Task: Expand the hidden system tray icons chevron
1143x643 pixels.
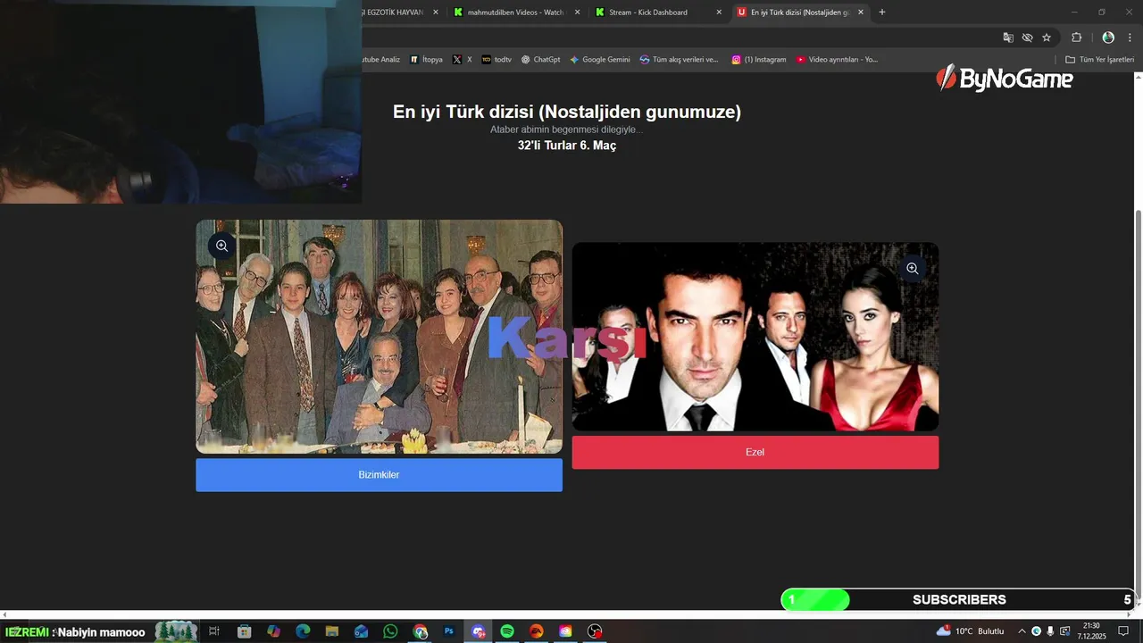Action: (x=1022, y=631)
